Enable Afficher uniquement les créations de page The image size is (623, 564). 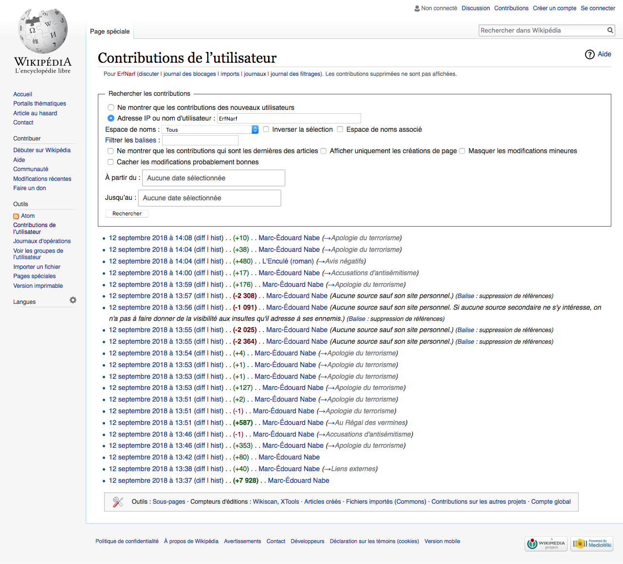click(x=323, y=151)
